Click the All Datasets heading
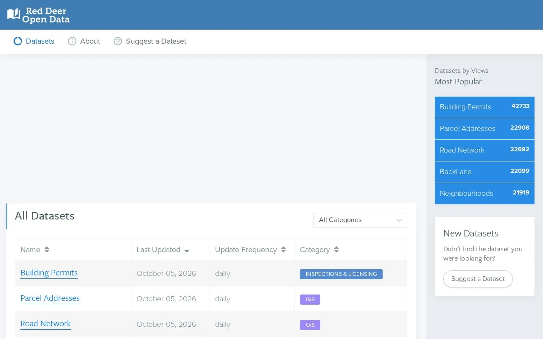 [45, 216]
